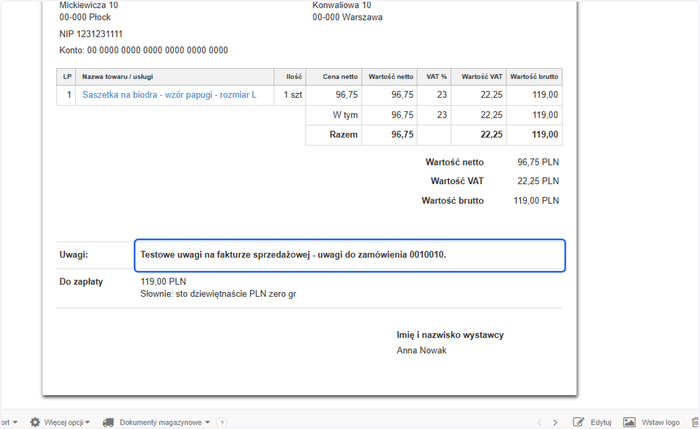Click the Uwagi label
Viewport: 700px width, 429px height.
click(x=72, y=254)
